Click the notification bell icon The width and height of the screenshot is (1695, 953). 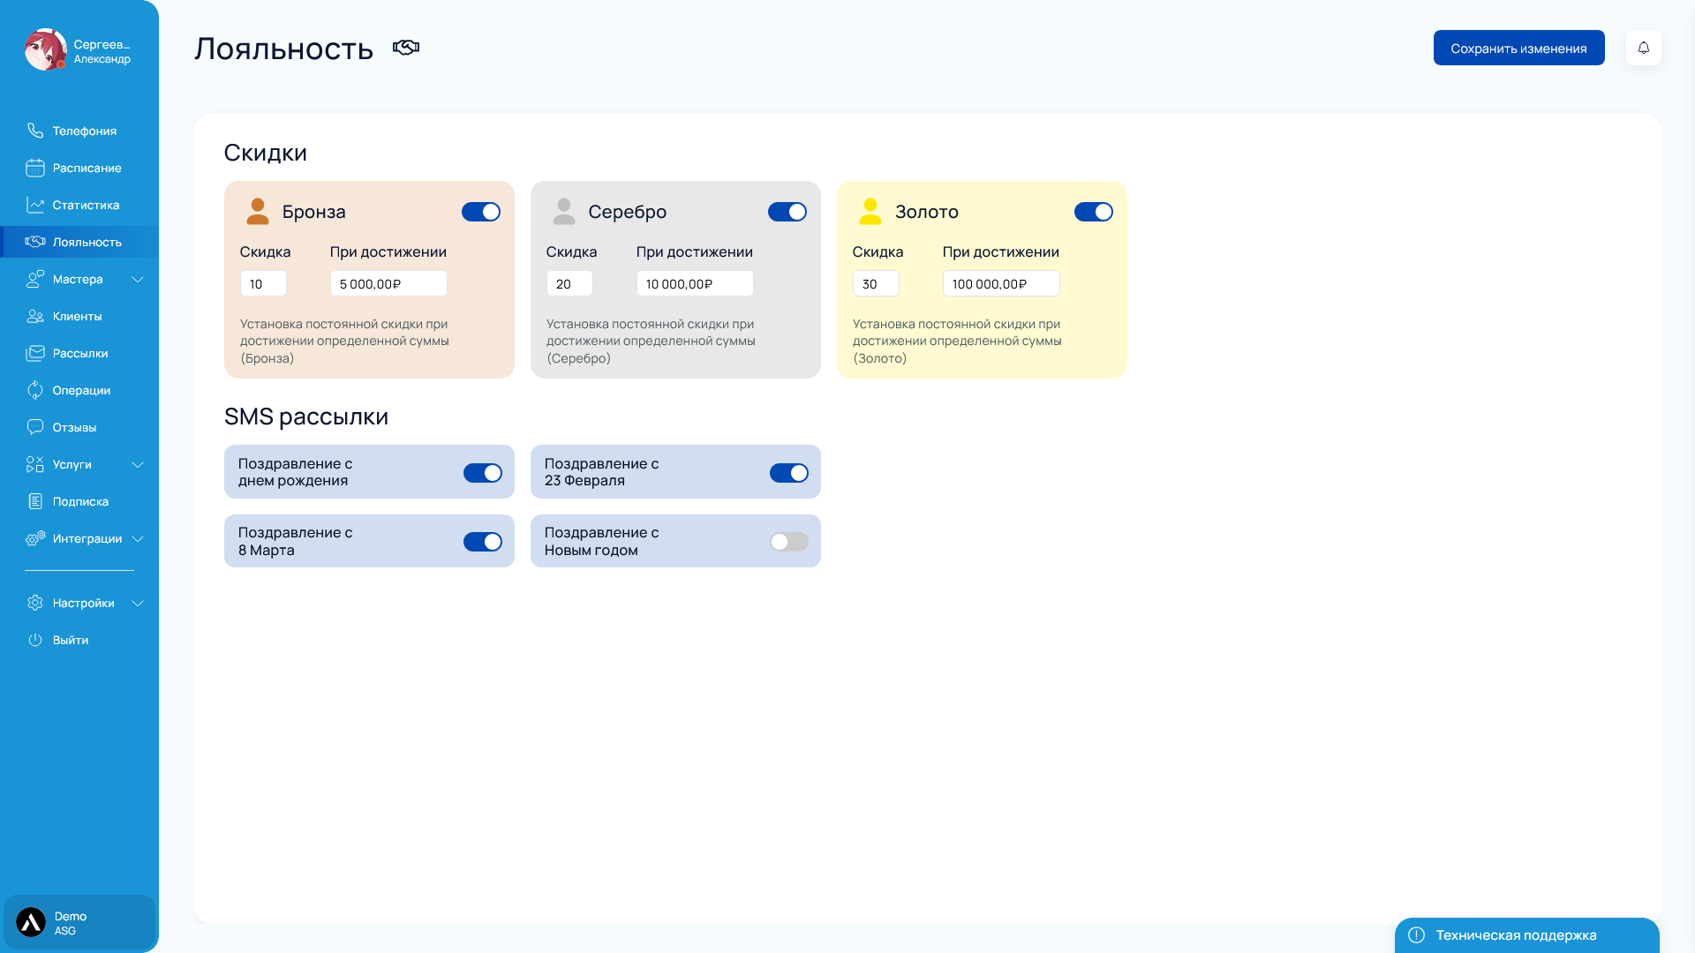1643,48
